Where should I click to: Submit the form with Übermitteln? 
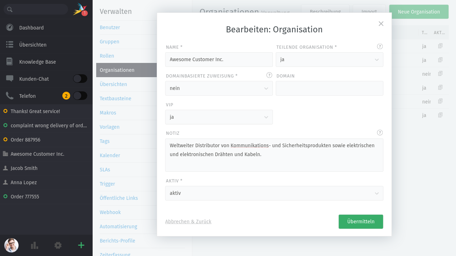tap(361, 222)
